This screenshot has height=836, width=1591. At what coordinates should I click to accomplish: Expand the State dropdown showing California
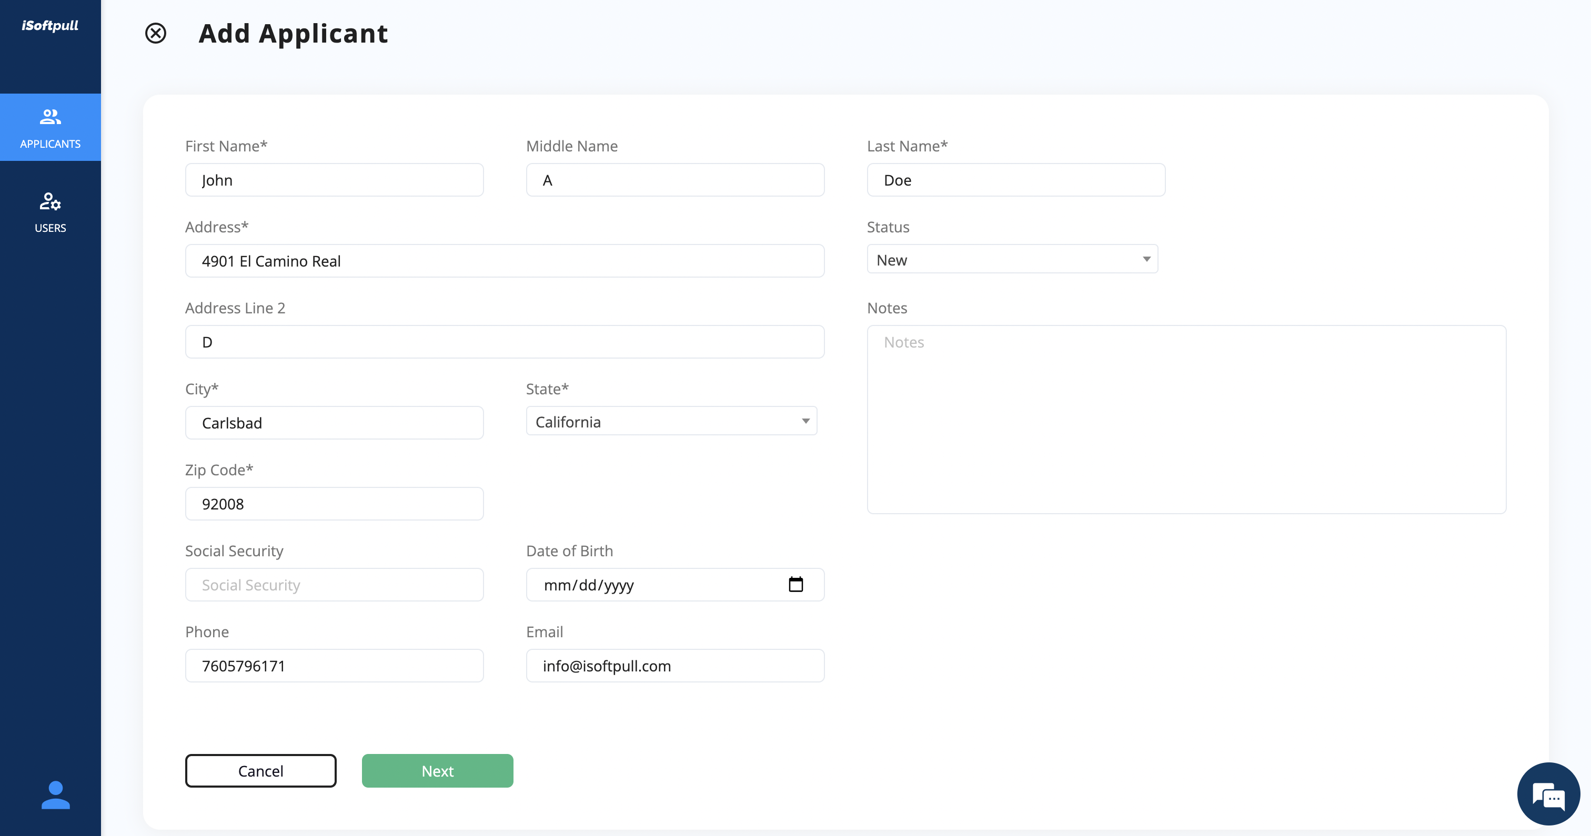[x=671, y=421]
